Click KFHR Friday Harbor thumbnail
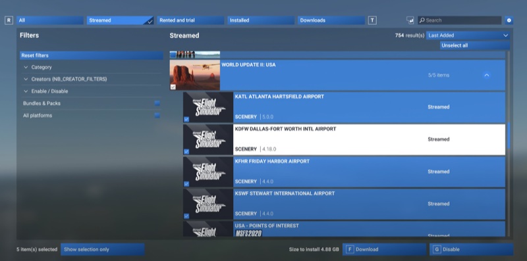Viewport: 527px width, 261px height. point(208,172)
